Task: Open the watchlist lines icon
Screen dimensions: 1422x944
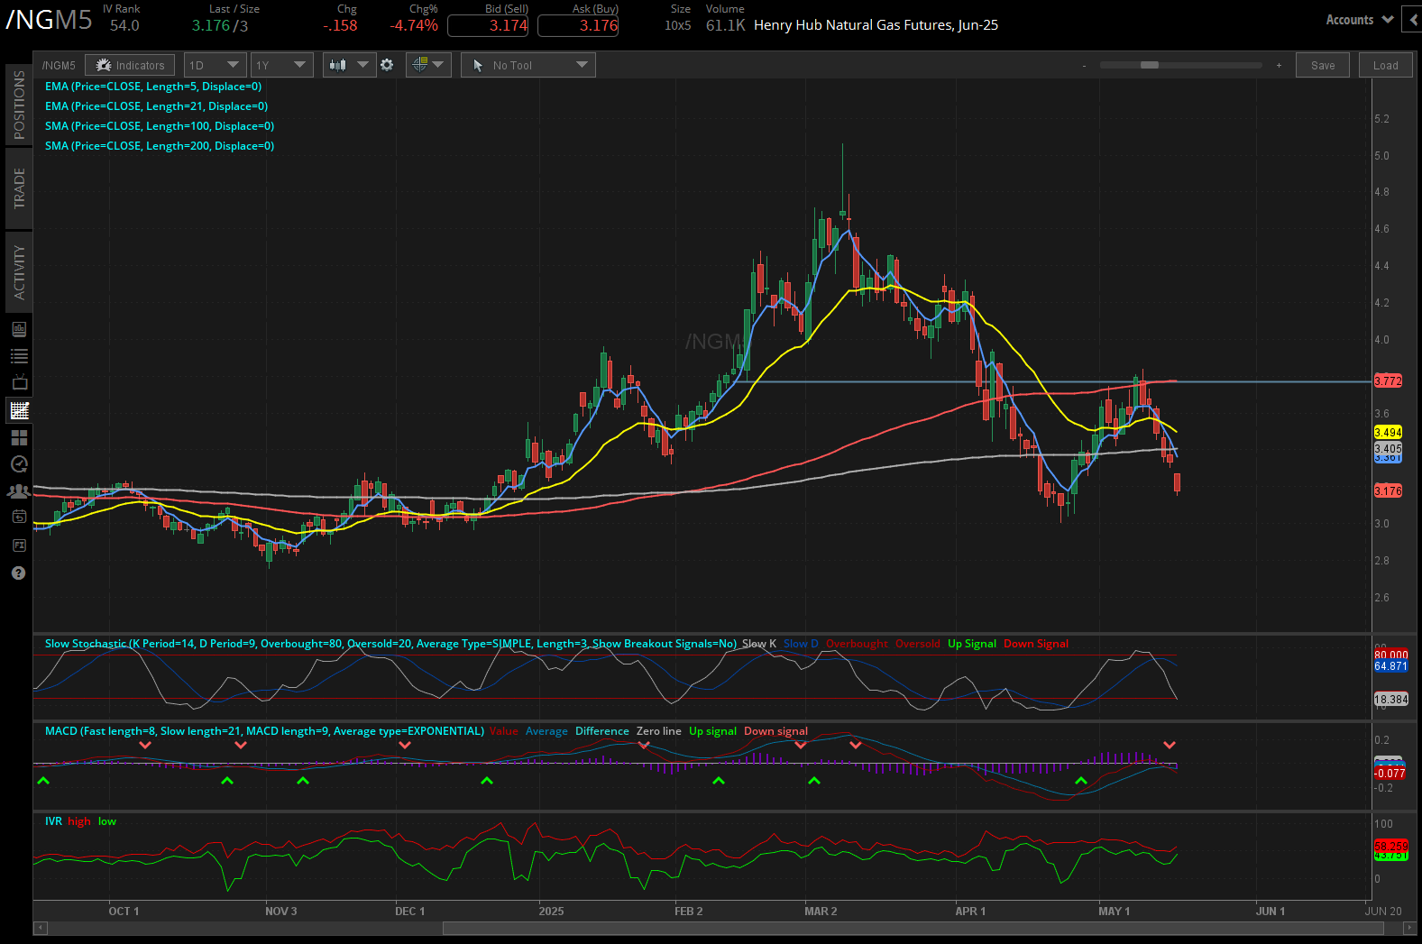Action: [19, 356]
